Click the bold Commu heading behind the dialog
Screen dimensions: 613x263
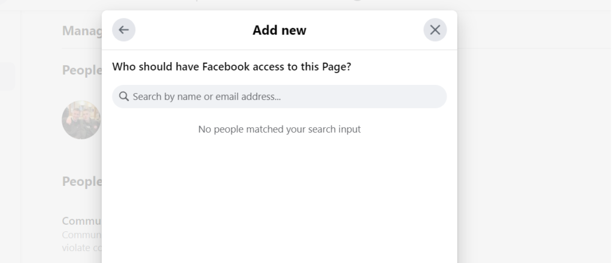pos(81,221)
